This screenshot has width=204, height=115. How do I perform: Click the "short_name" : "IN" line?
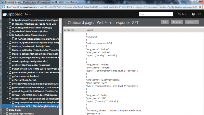[96, 98]
